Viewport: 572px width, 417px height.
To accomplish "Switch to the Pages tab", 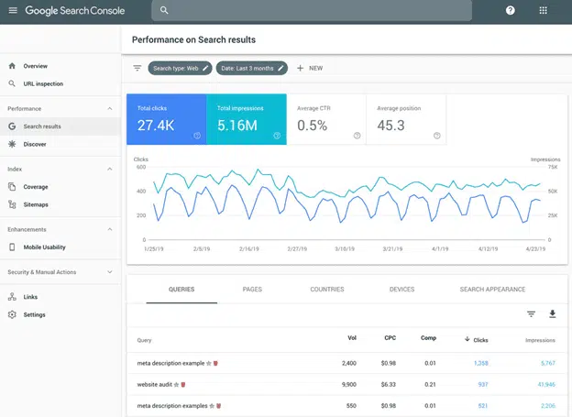I will tap(252, 290).
